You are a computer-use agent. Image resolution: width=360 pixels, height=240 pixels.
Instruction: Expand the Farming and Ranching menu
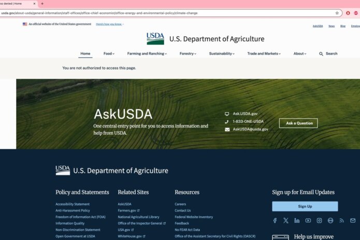click(x=147, y=53)
